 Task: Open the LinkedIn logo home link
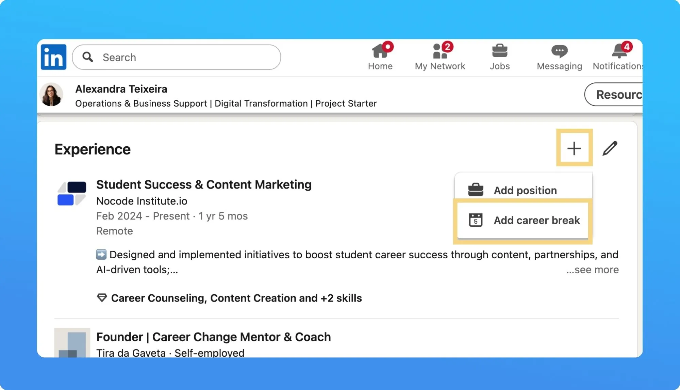pos(53,57)
